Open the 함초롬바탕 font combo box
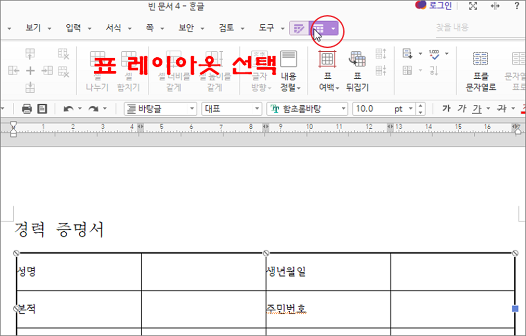This screenshot has height=336, width=526. click(308, 109)
